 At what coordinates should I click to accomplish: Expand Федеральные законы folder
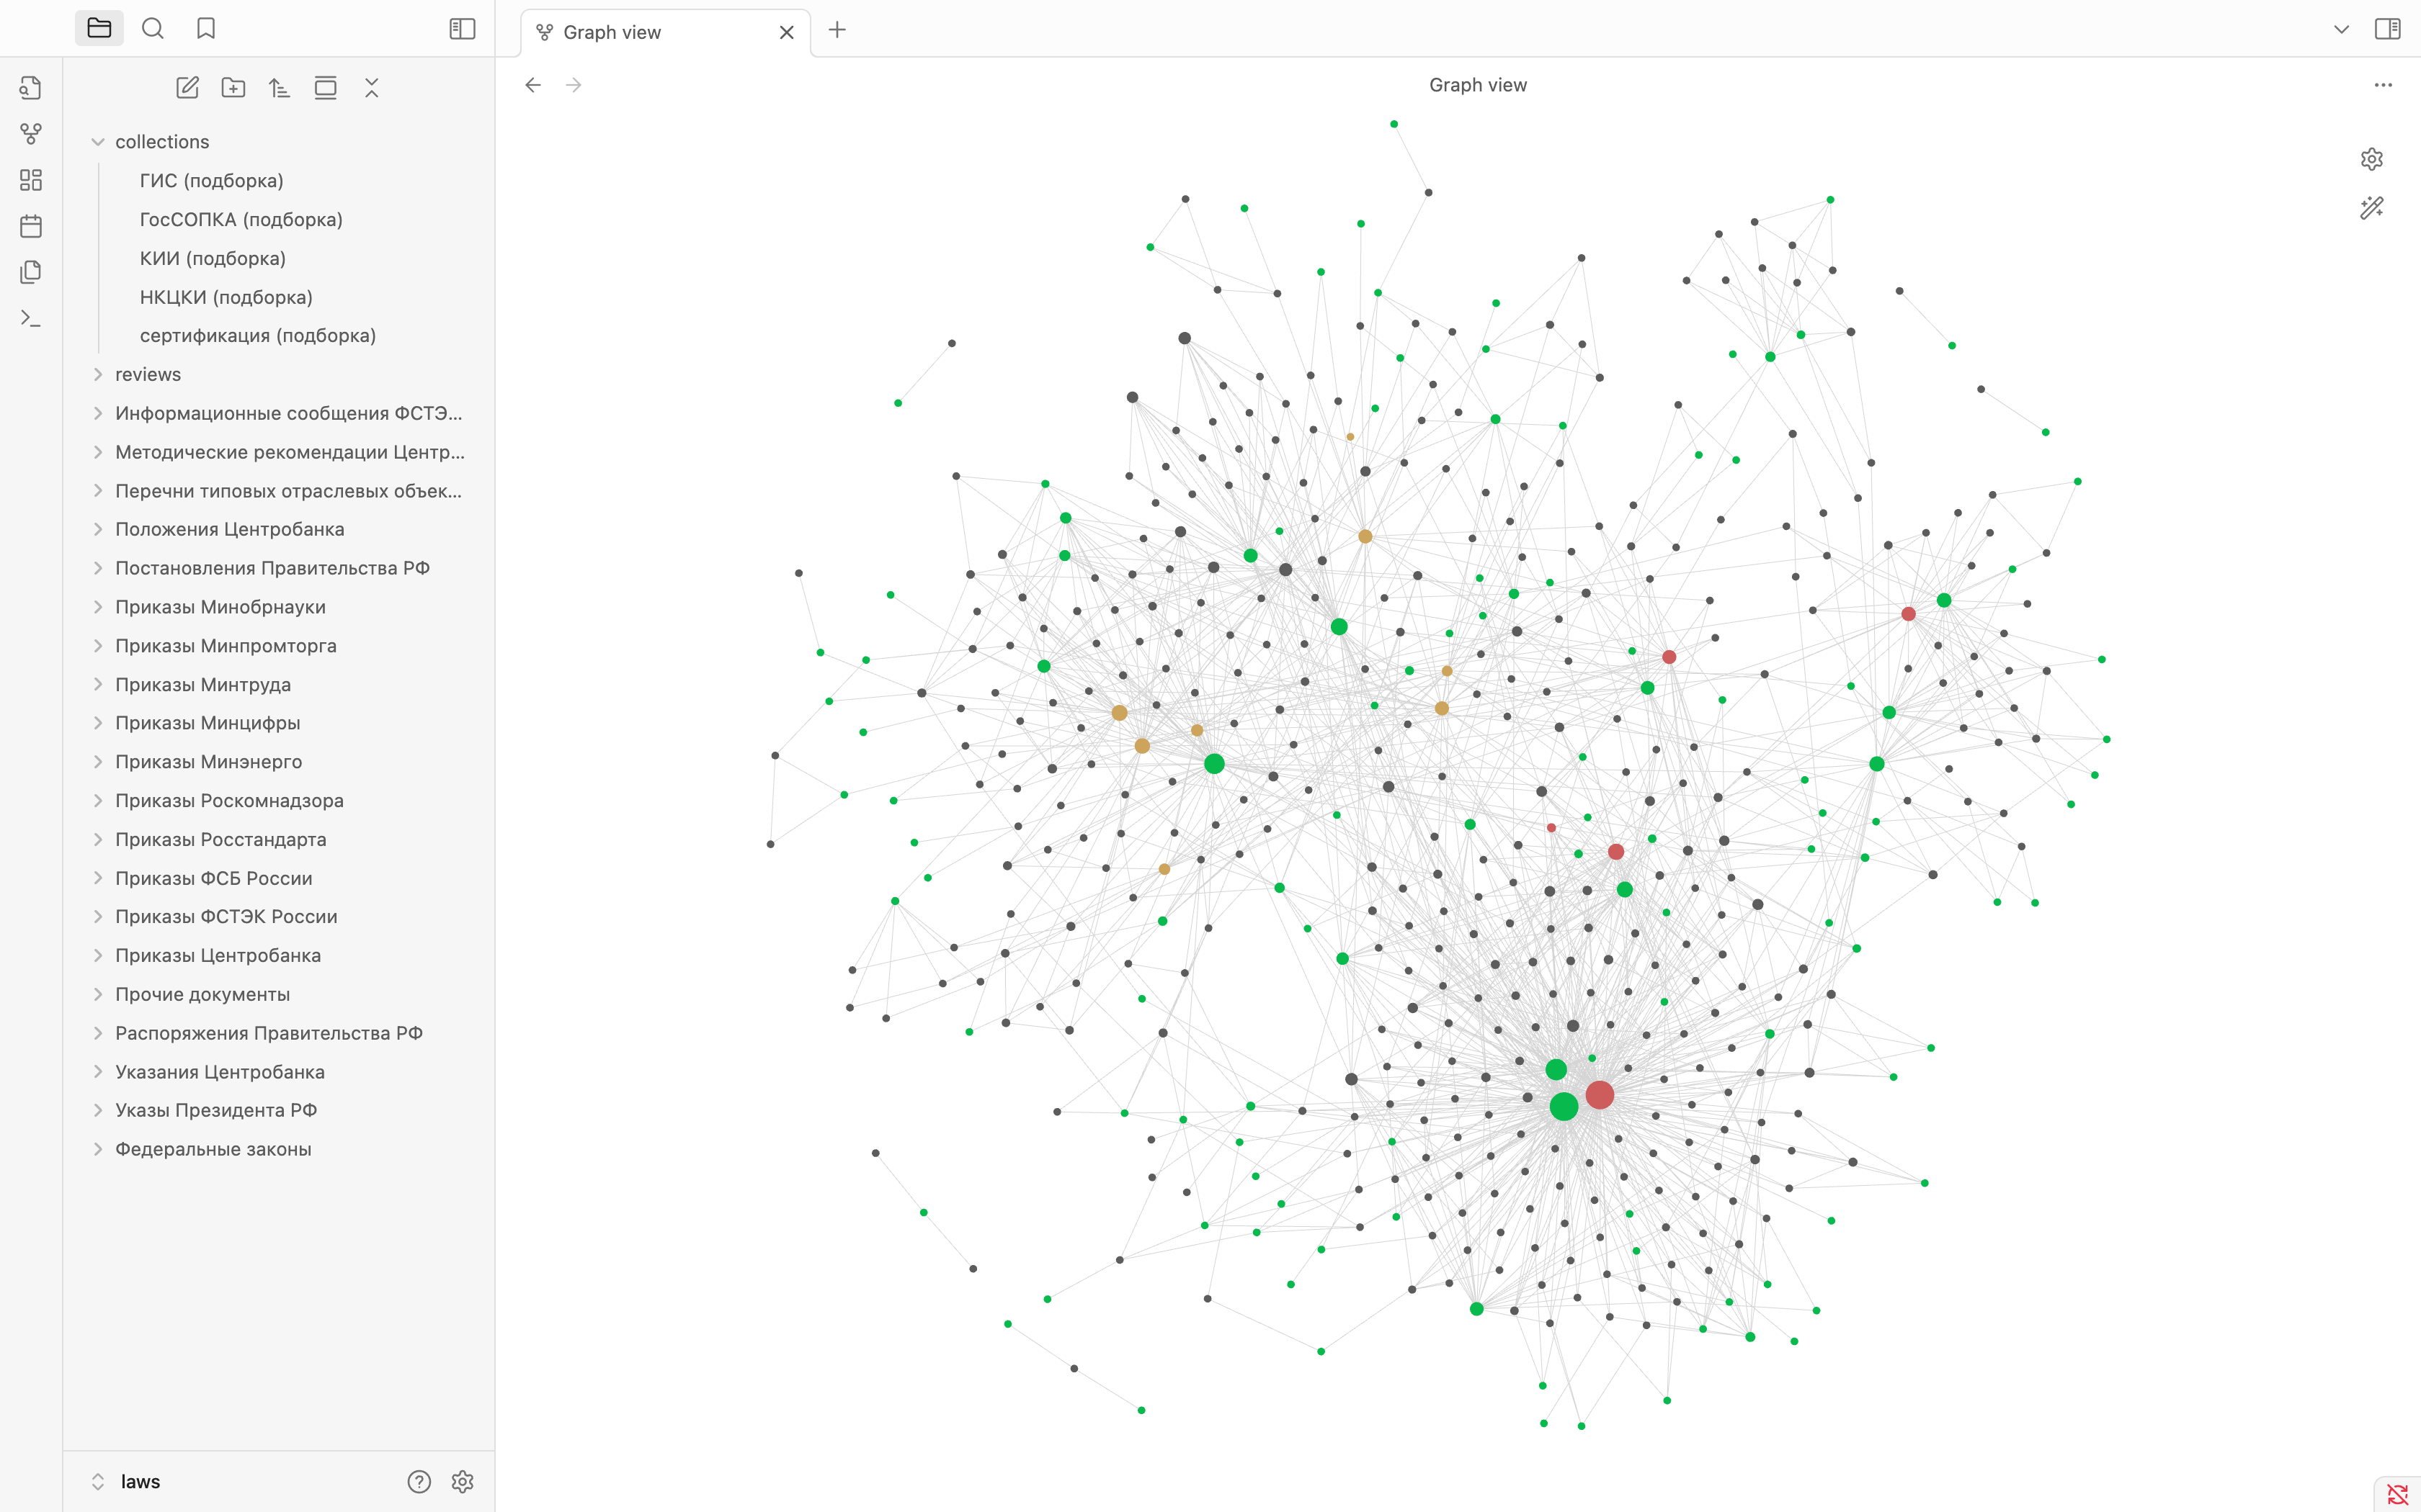coord(279,1149)
